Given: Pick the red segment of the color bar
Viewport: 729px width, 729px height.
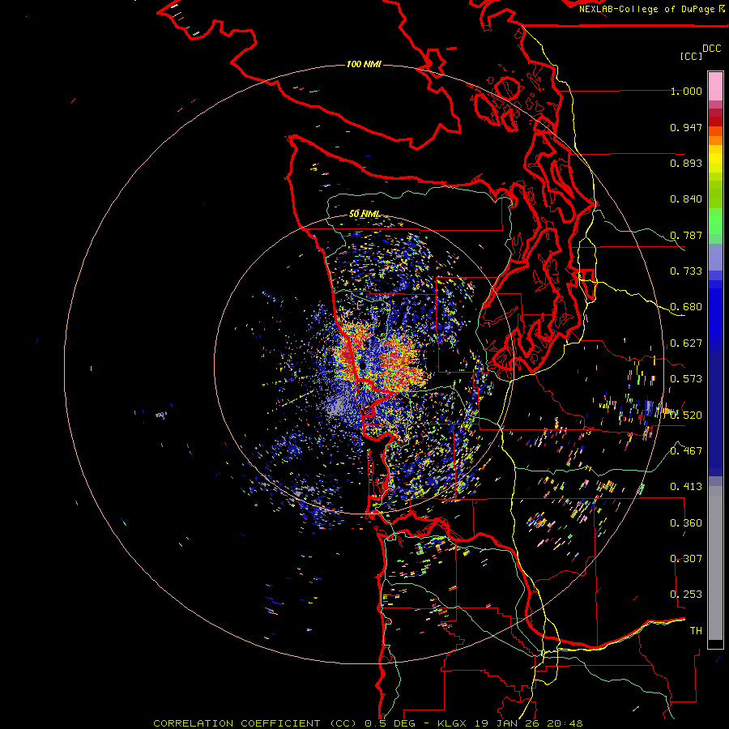Looking at the screenshot, I should coord(715,122).
